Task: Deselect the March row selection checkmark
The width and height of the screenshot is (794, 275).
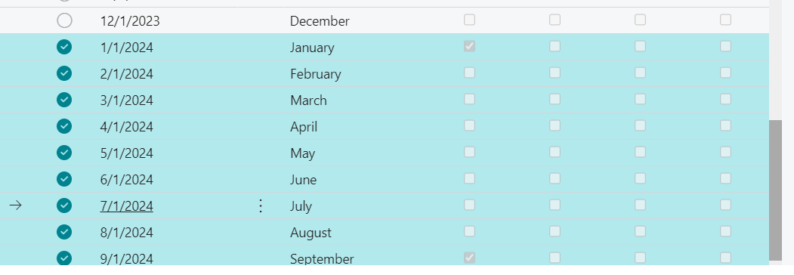Action: 64,100
